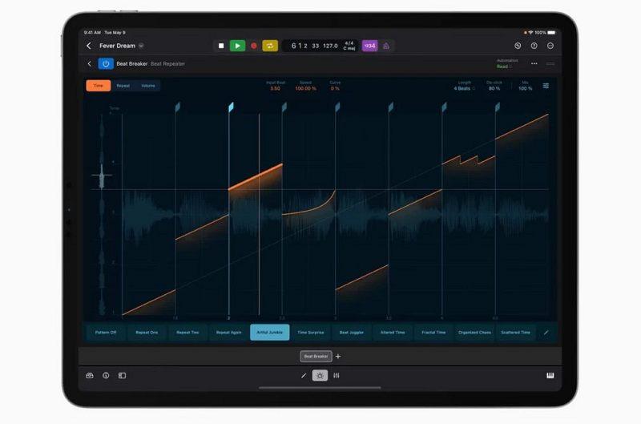The height and width of the screenshot is (424, 641).
Task: Select the highlighted slice marker at beat 2
Action: coord(231,107)
